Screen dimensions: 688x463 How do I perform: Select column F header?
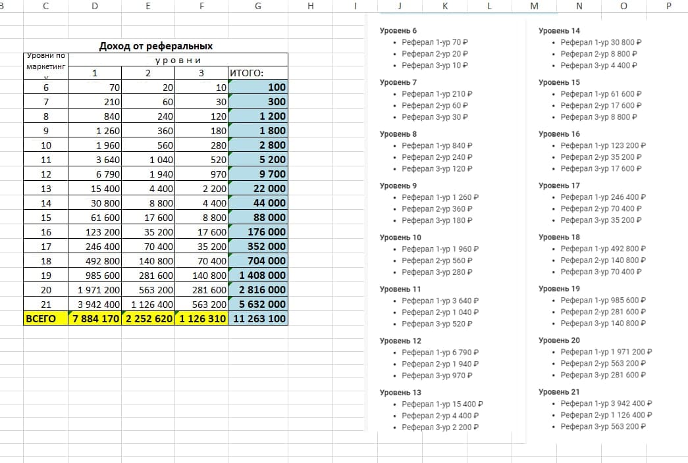(201, 6)
